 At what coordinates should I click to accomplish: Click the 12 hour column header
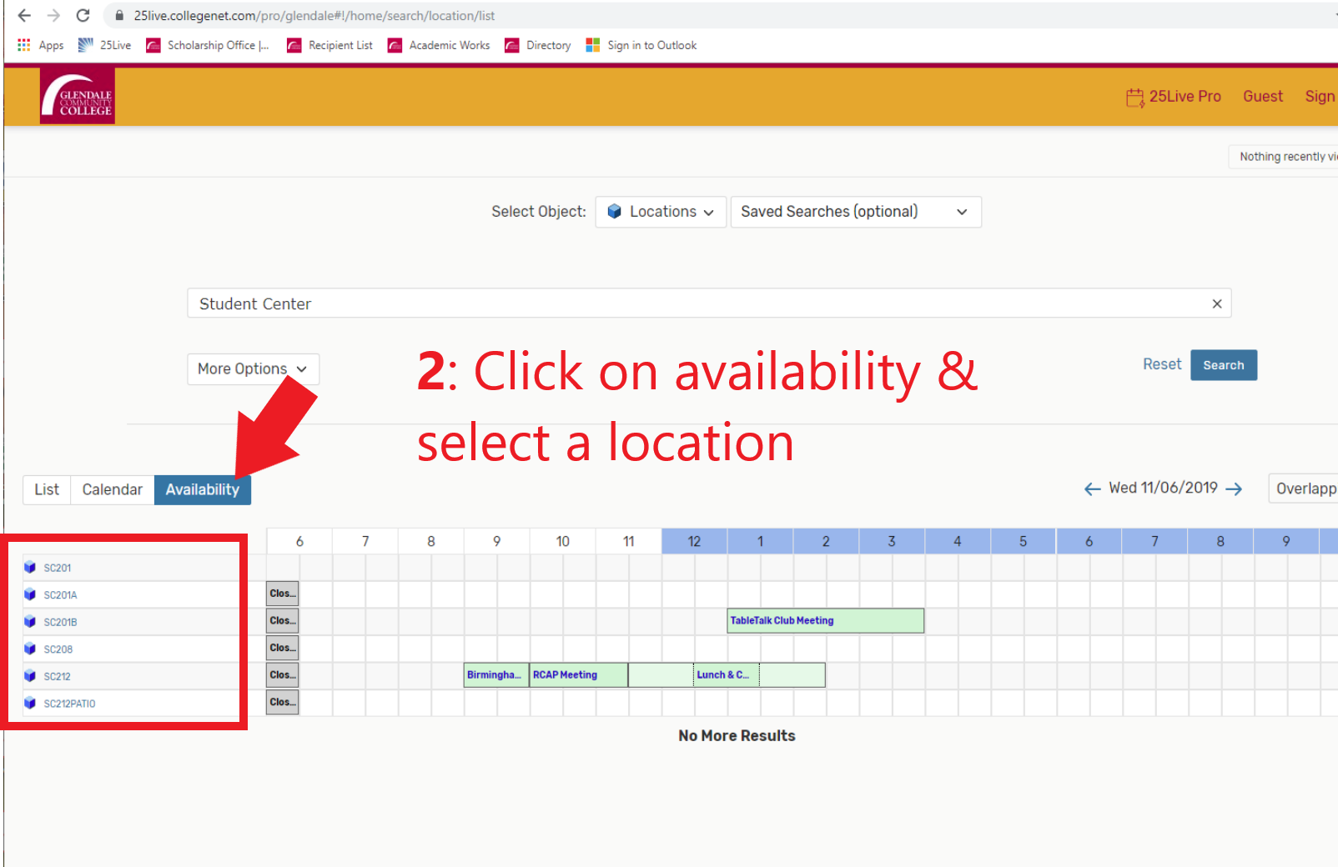(694, 541)
